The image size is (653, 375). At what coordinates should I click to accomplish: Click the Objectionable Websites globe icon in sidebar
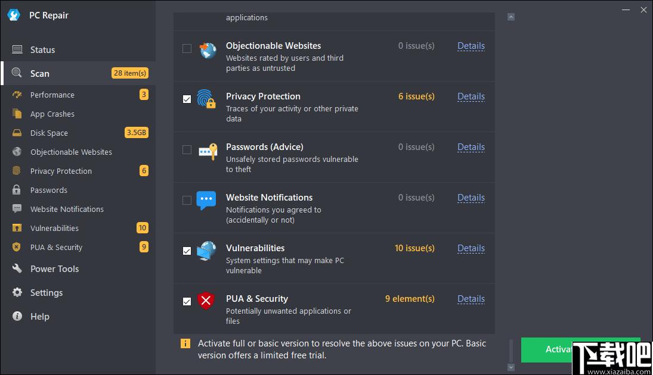17,152
